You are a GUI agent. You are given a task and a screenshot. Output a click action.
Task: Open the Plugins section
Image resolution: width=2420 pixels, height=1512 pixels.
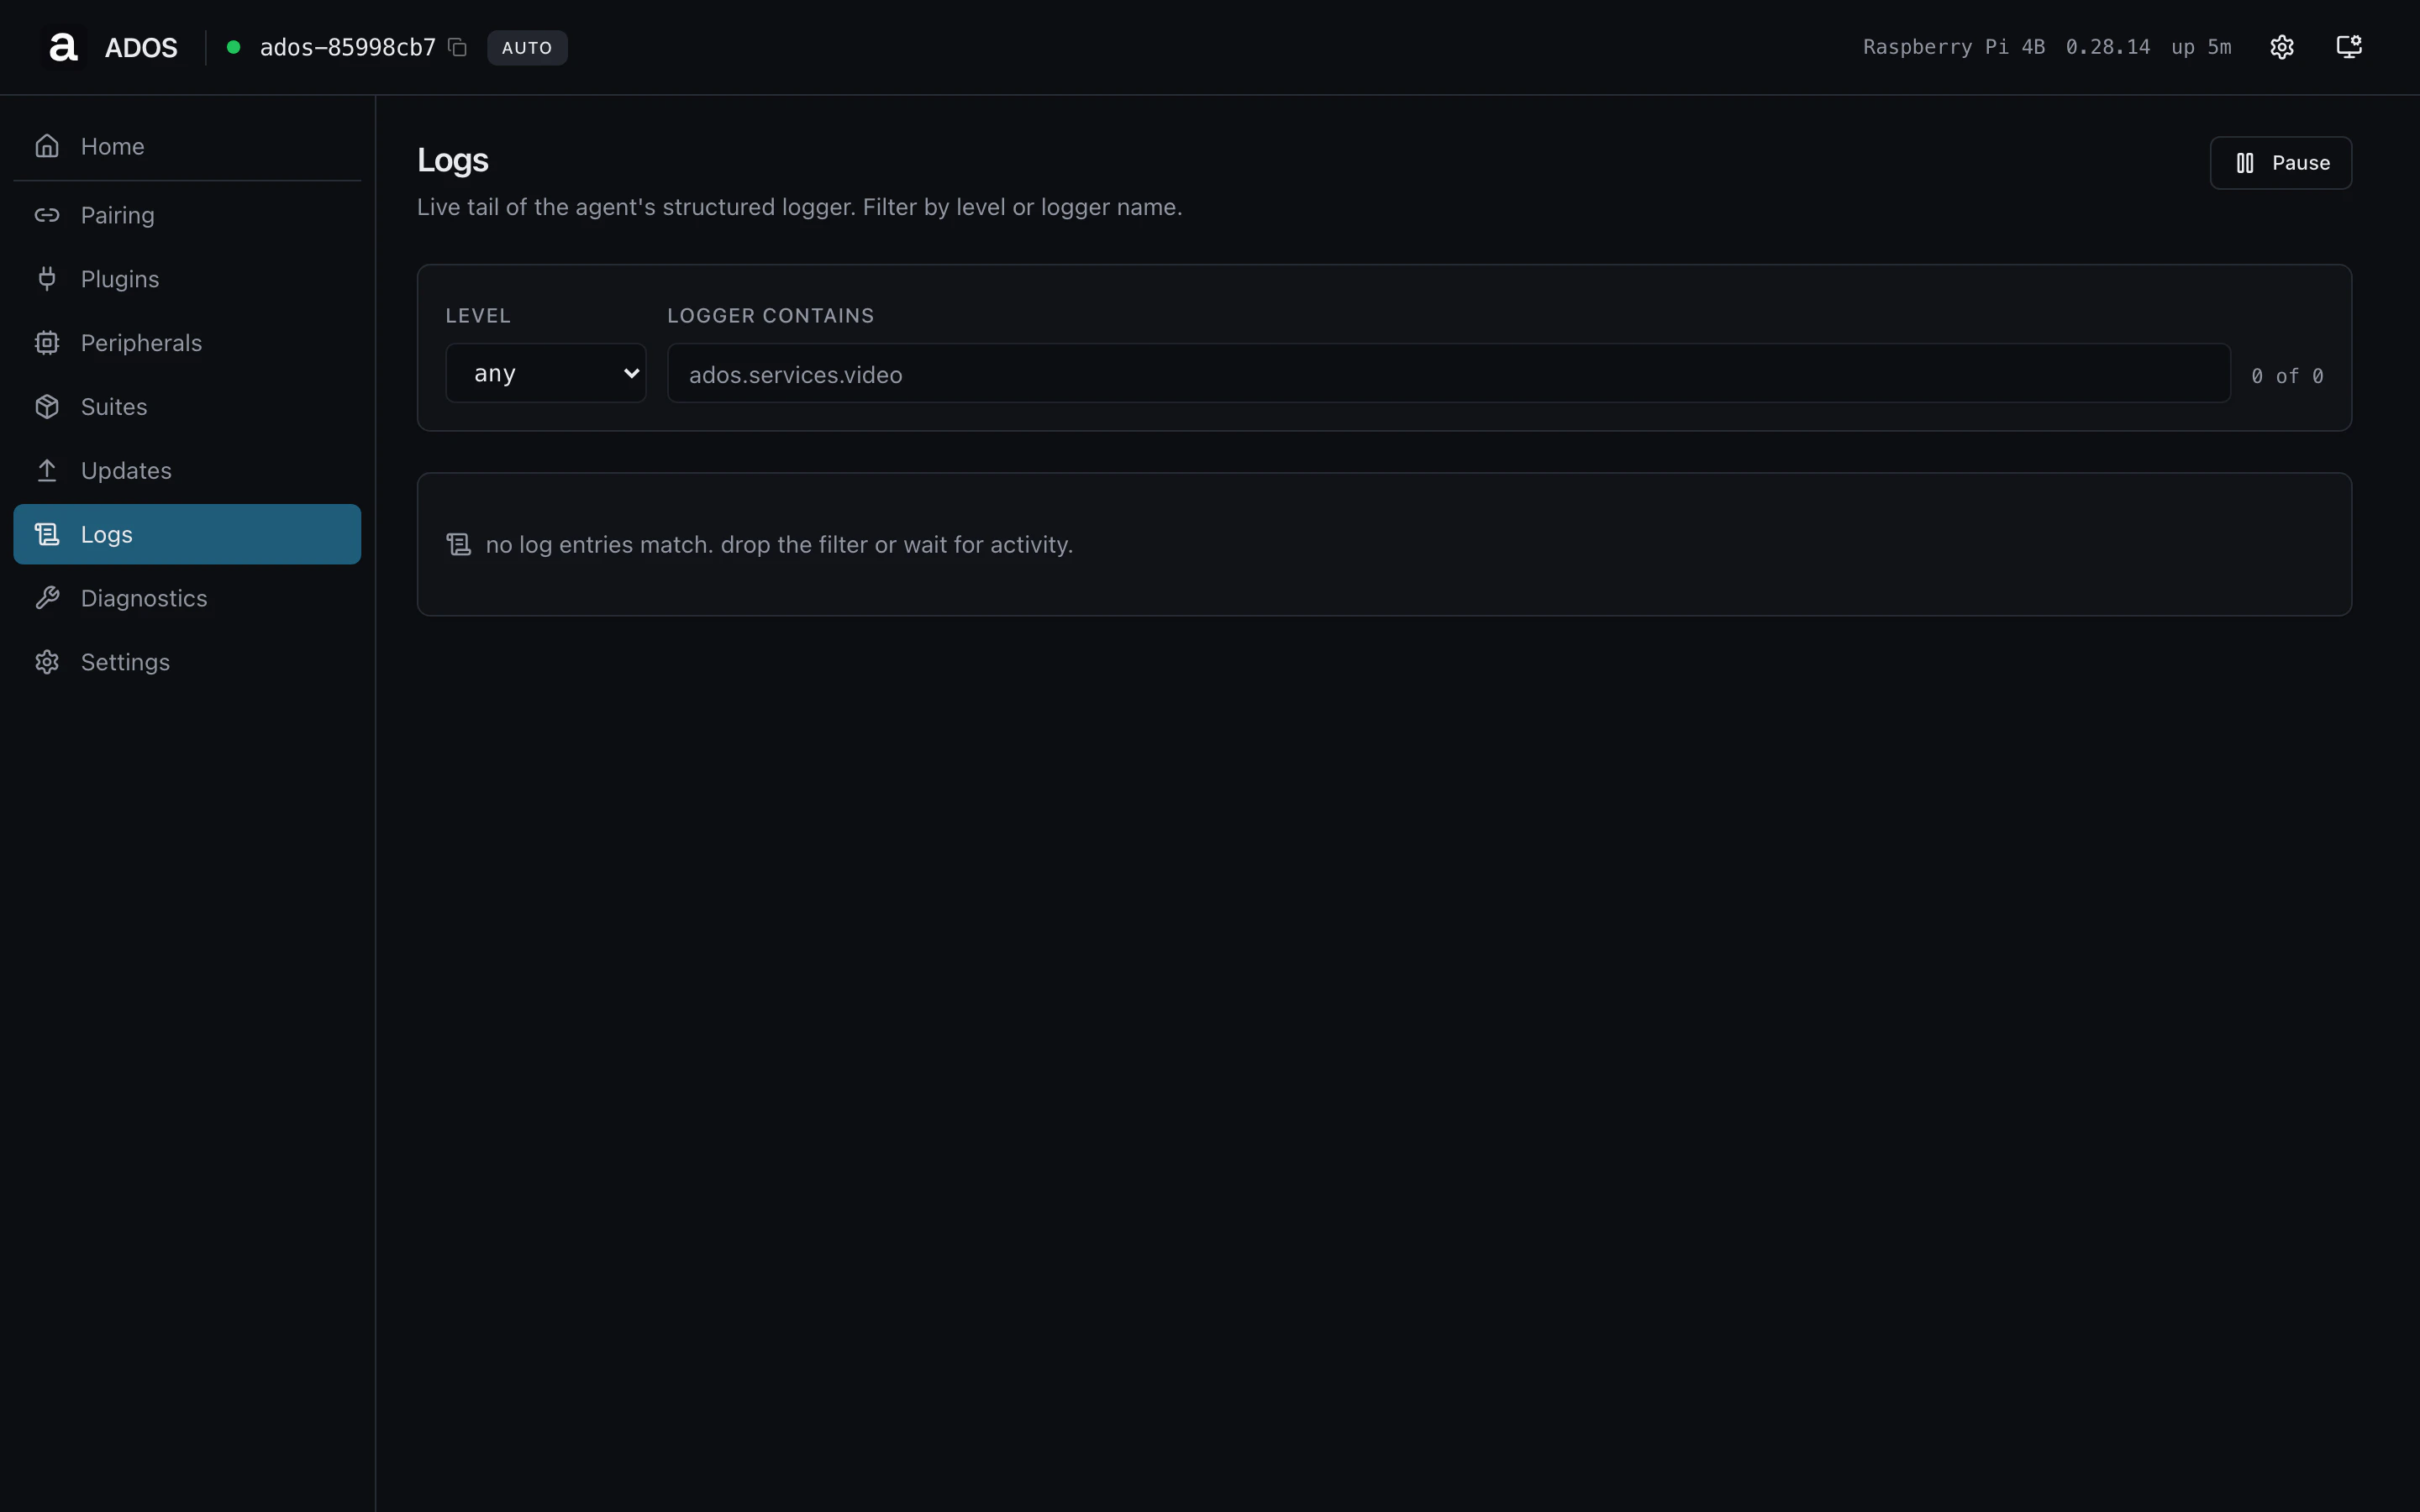[187, 279]
